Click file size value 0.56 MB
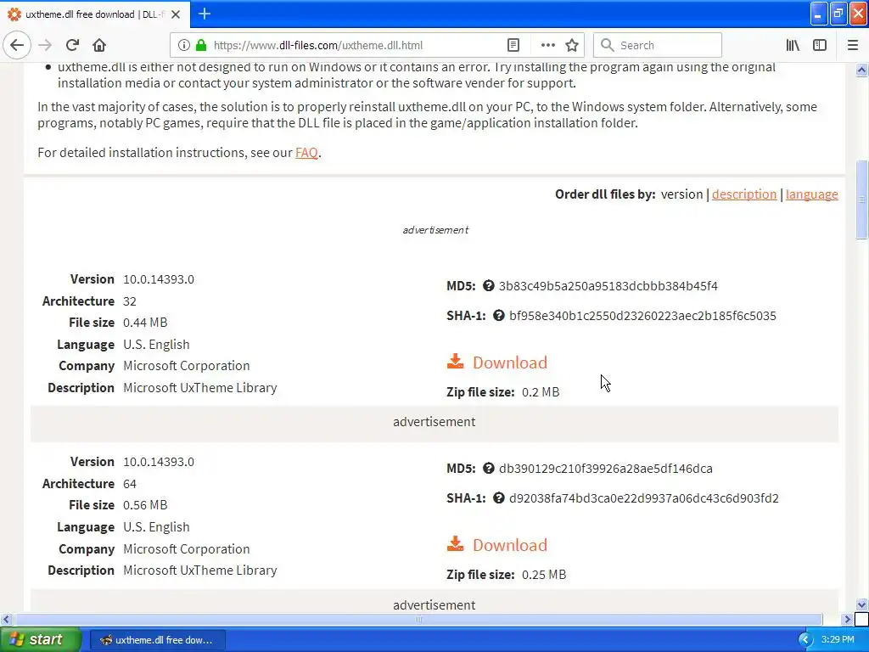Viewport: 869px width, 652px height. 145,505
